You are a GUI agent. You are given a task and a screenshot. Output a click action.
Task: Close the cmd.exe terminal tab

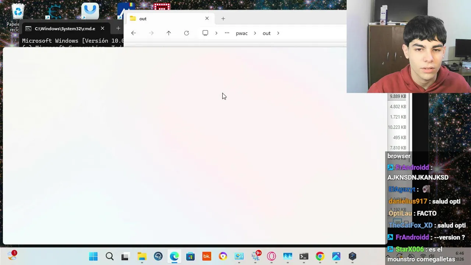pyautogui.click(x=102, y=28)
